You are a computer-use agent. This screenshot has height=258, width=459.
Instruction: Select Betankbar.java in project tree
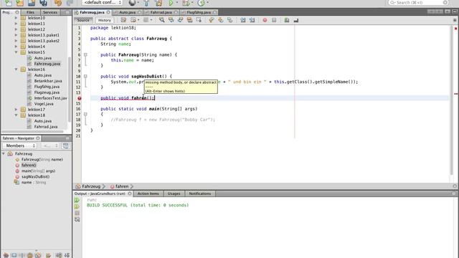[48, 81]
